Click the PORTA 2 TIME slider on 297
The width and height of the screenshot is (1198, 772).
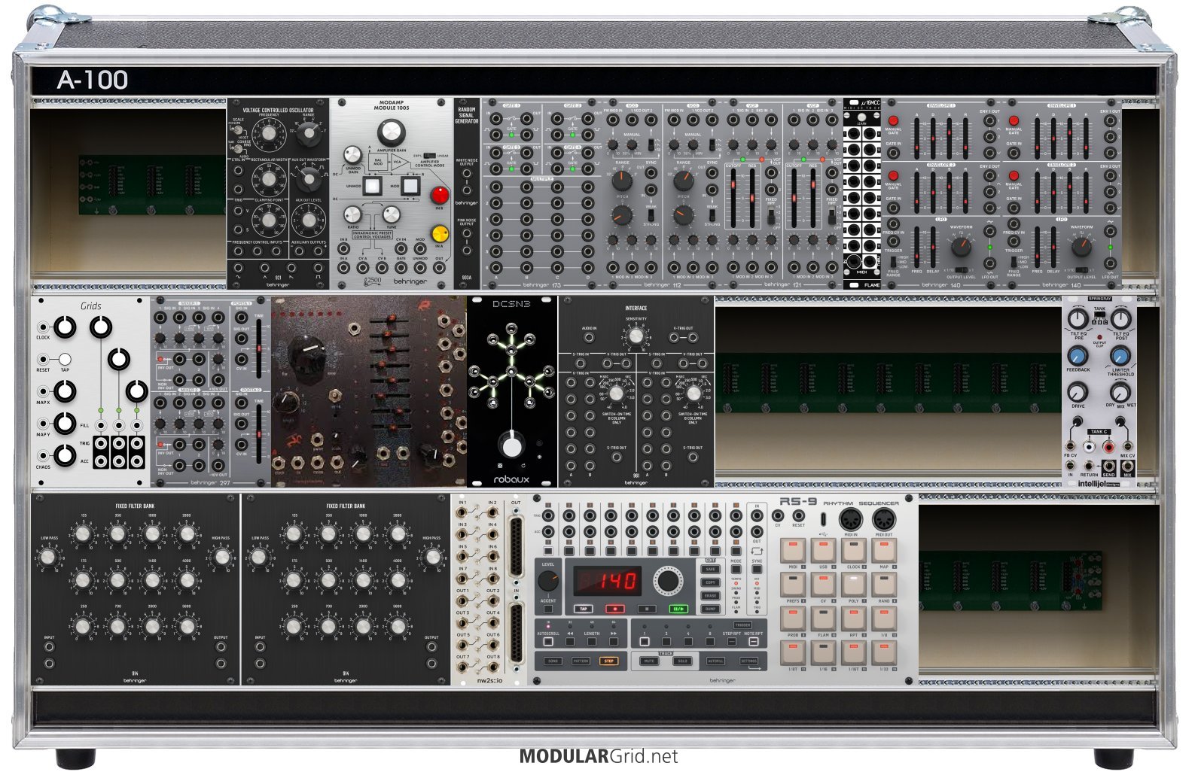point(259,434)
